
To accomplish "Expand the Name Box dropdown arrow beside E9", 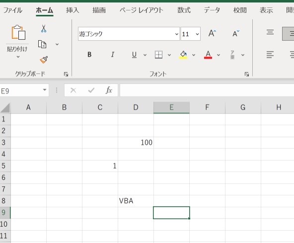I will [x=45, y=90].
